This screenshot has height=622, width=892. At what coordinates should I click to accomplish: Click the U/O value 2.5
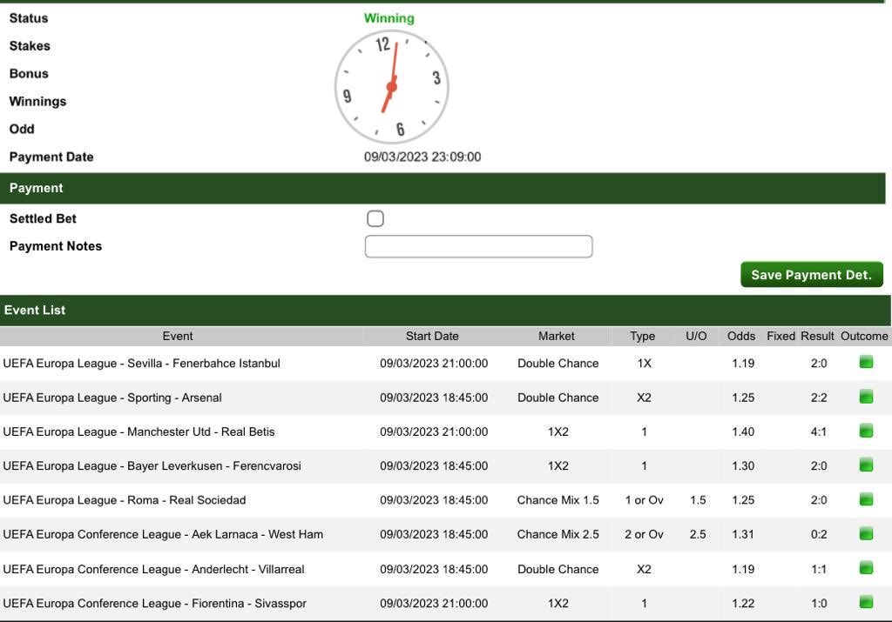pos(698,534)
